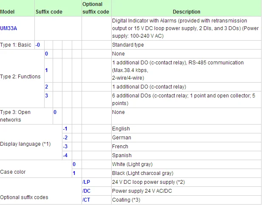The width and height of the screenshot is (262, 205).
Task: Click the Model column header
Action: [7, 12]
